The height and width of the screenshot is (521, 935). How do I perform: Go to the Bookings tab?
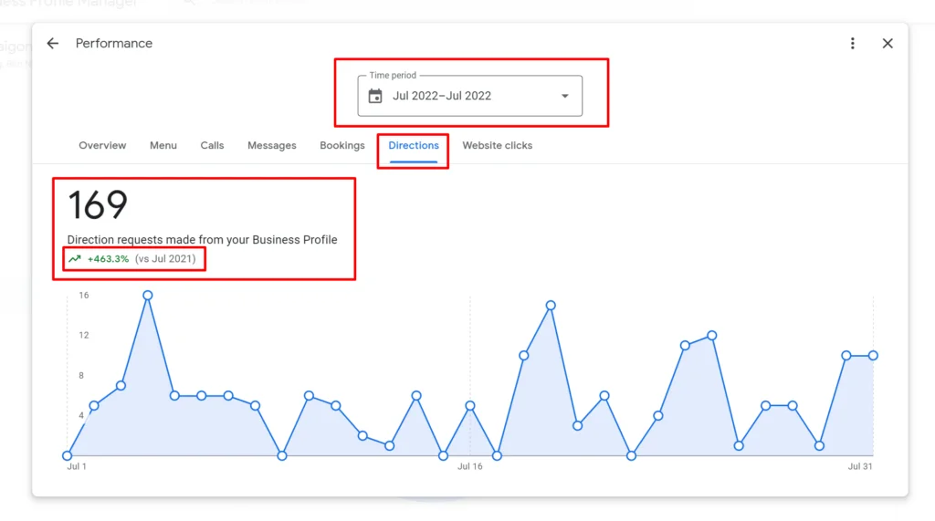pyautogui.click(x=342, y=146)
